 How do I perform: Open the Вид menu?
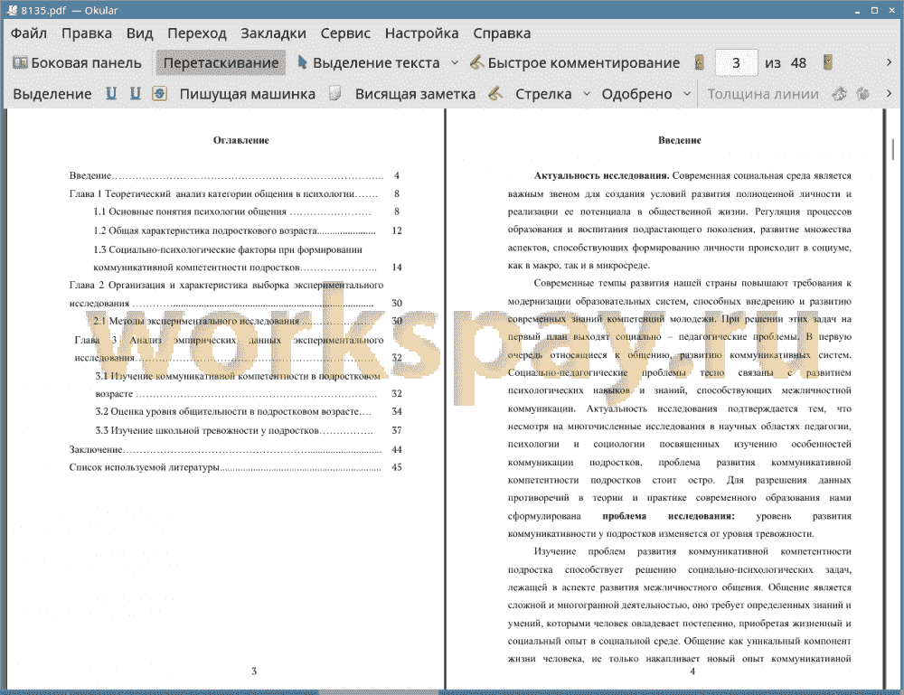pyautogui.click(x=139, y=33)
